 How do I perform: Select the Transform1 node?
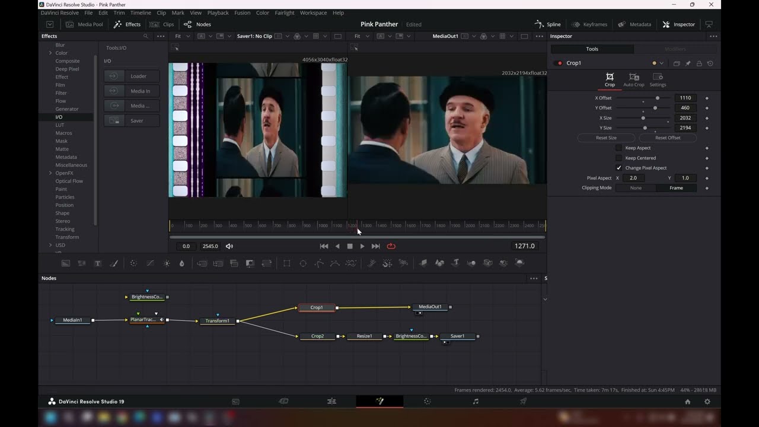pos(218,321)
